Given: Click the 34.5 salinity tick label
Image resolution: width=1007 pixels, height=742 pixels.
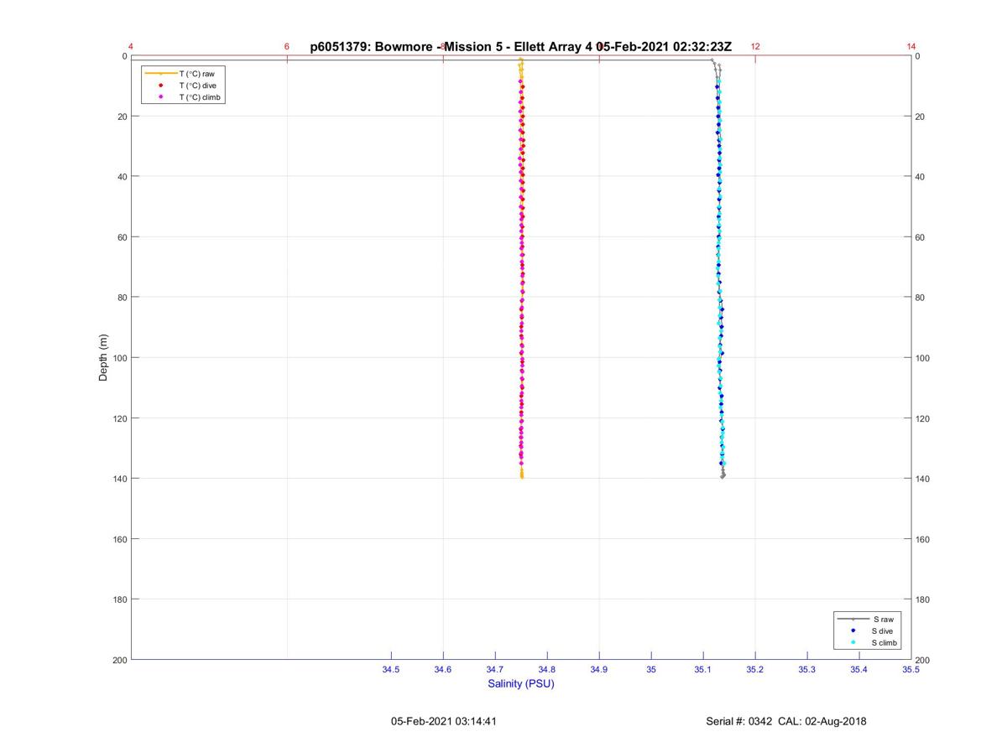Looking at the screenshot, I should 391,670.
